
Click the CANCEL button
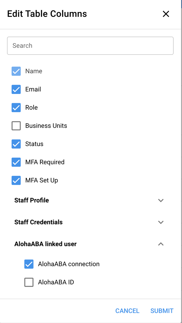tap(127, 311)
